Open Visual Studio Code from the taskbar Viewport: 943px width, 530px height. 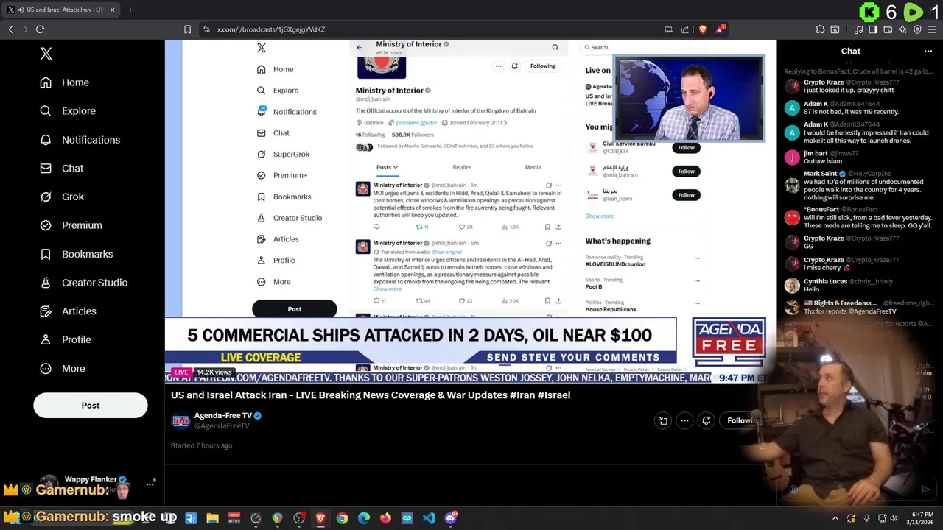(x=429, y=518)
